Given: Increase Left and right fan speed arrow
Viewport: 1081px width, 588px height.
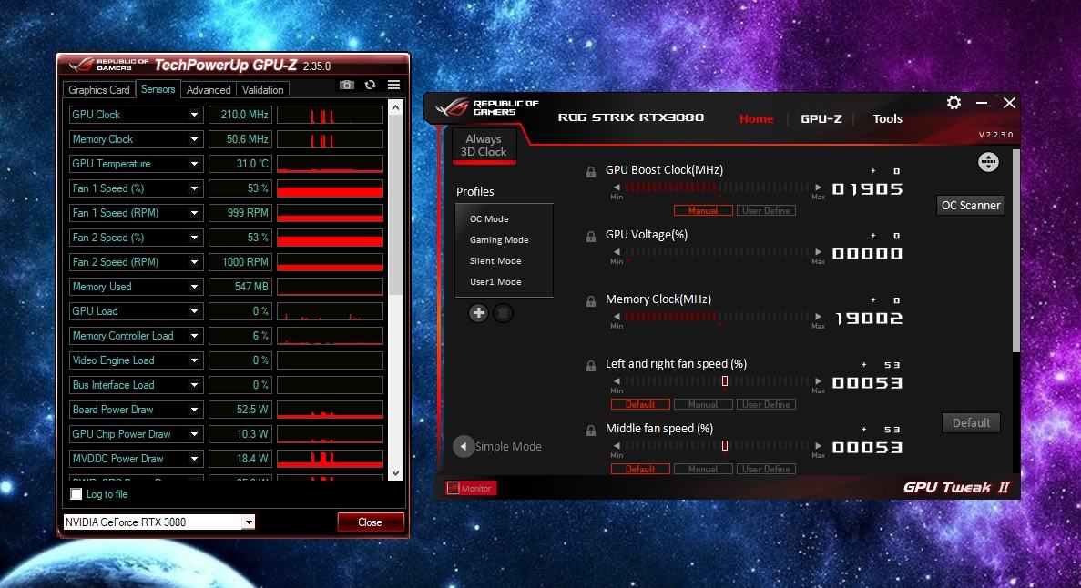Looking at the screenshot, I should click(818, 381).
